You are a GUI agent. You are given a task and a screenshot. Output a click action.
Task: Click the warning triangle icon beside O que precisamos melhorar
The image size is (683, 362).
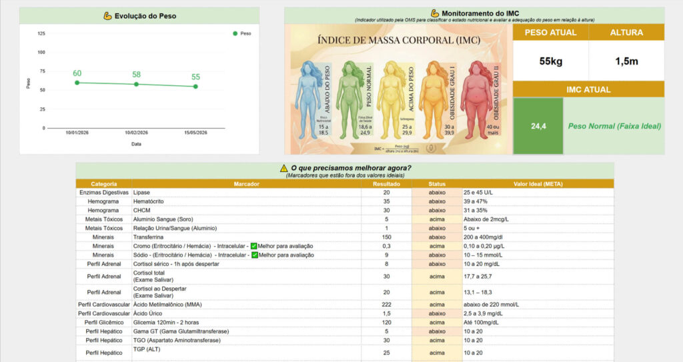(x=284, y=168)
